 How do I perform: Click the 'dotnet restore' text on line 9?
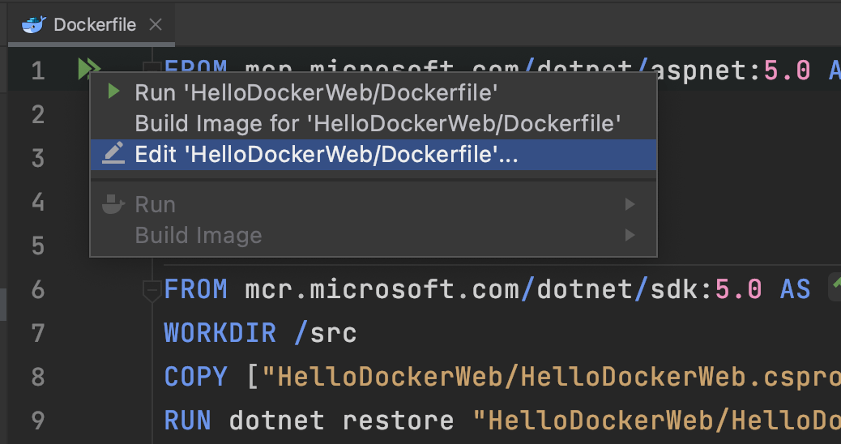click(340, 421)
